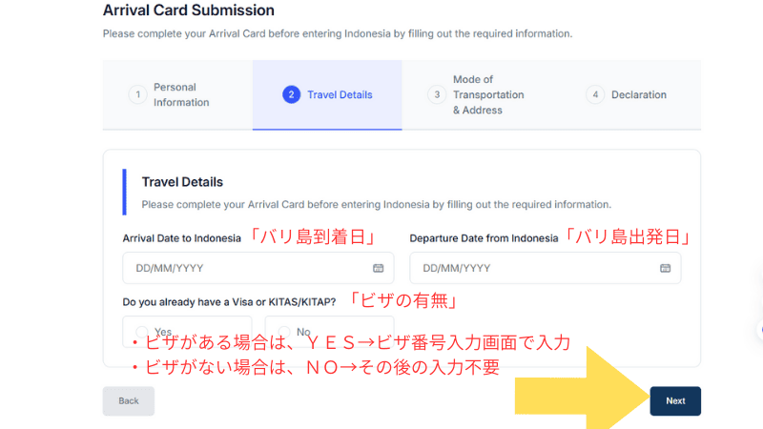763x429 pixels.
Task: Open the Arrival Date calendar picker icon
Action: tap(378, 268)
